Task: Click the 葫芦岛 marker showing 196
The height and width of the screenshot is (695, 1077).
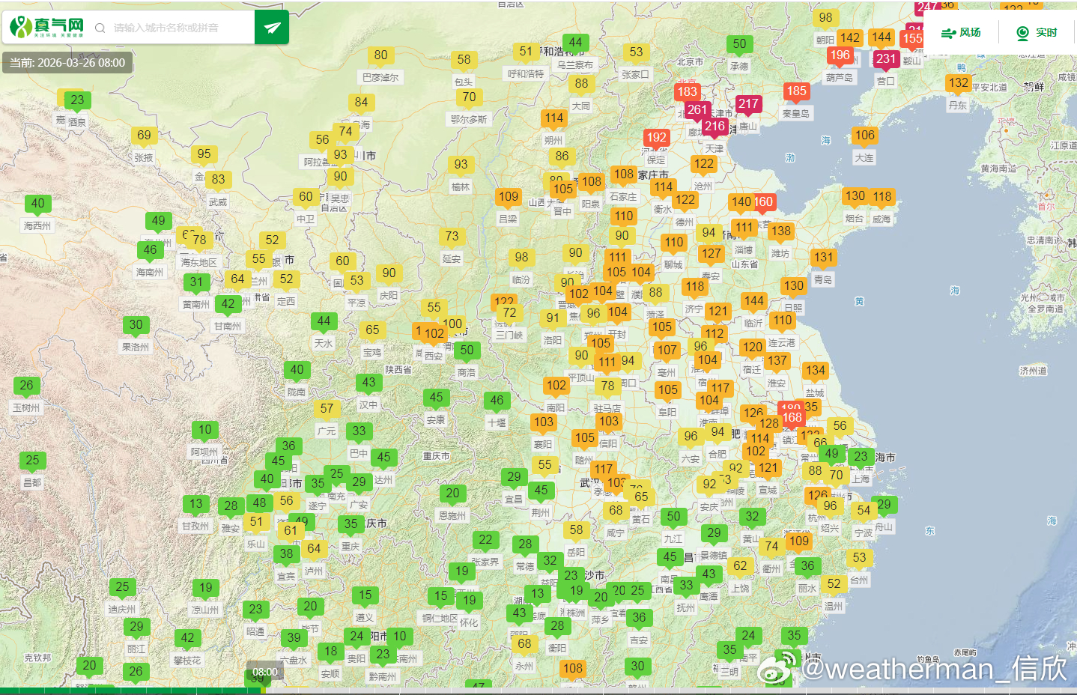Action: pos(840,56)
